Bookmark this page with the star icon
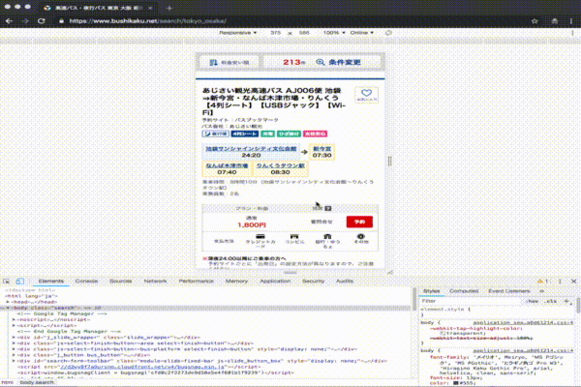The width and height of the screenshot is (581, 387). click(535, 21)
